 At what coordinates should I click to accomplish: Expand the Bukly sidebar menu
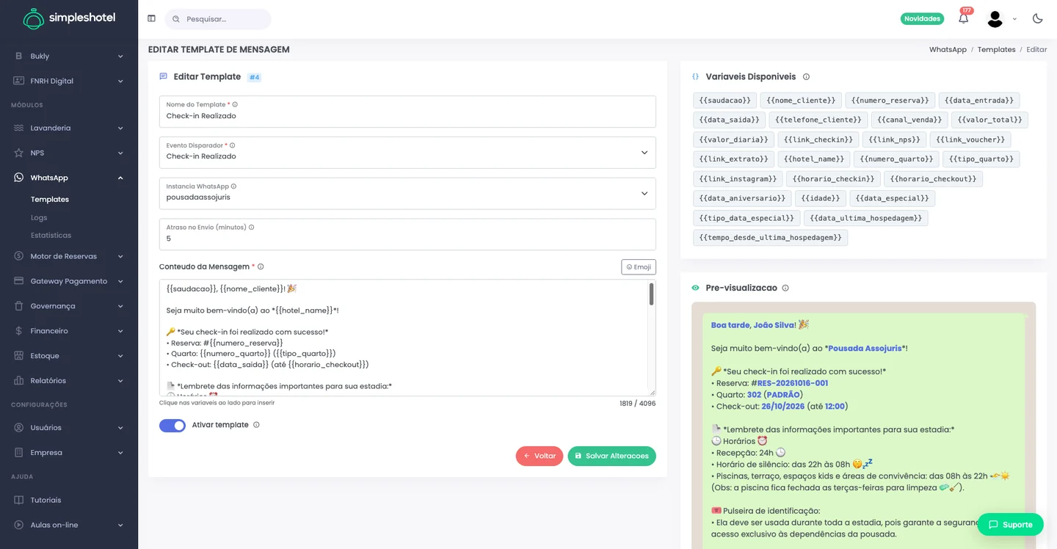coord(69,56)
